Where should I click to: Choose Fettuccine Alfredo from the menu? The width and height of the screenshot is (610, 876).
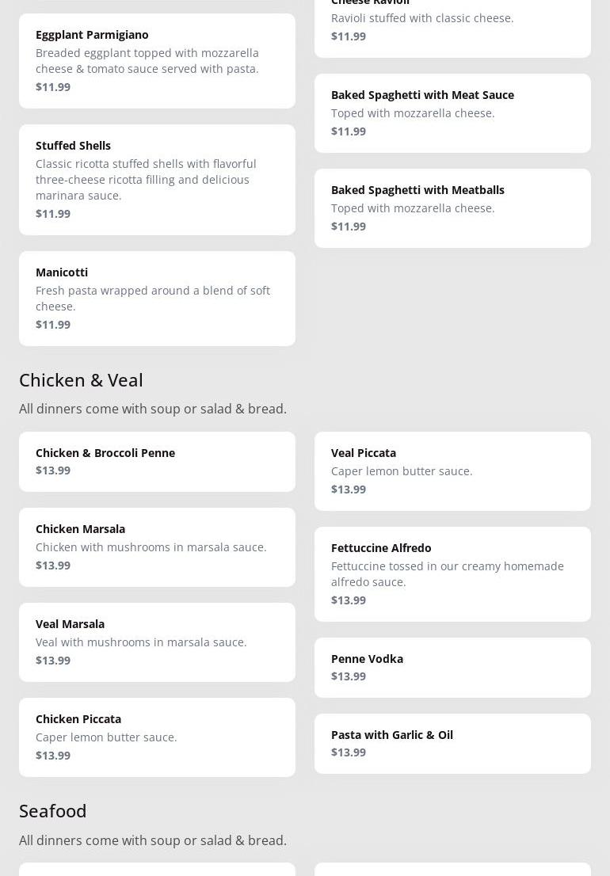click(452, 574)
